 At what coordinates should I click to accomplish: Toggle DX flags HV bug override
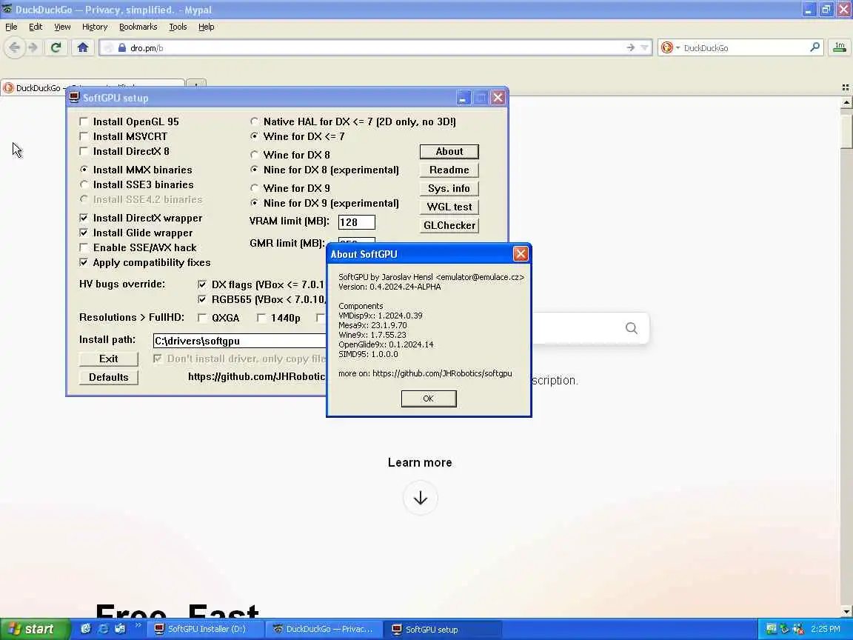click(202, 284)
